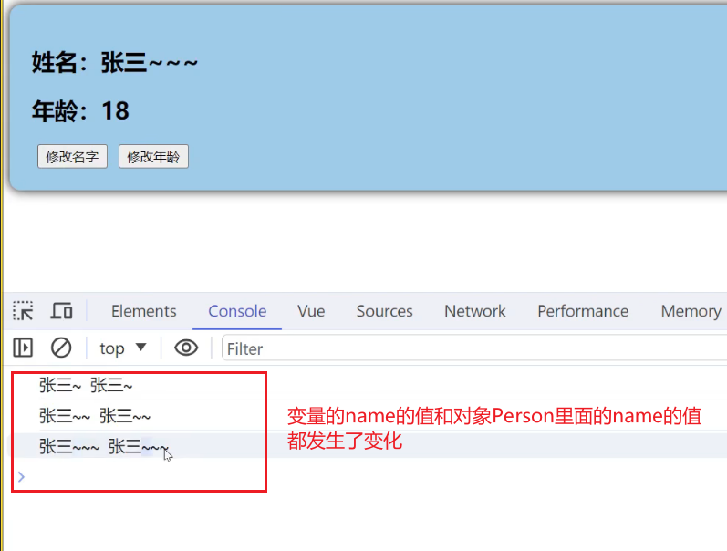Open the top JavaScript context dropdown
The height and width of the screenshot is (551, 727).
click(123, 348)
